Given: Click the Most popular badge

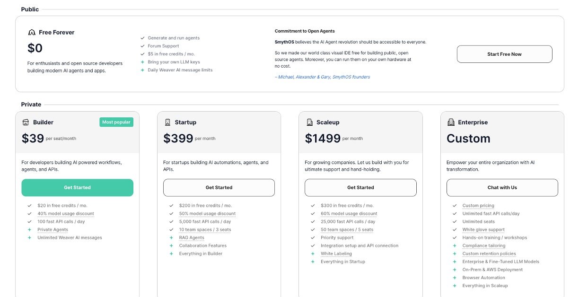Looking at the screenshot, I should point(116,122).
